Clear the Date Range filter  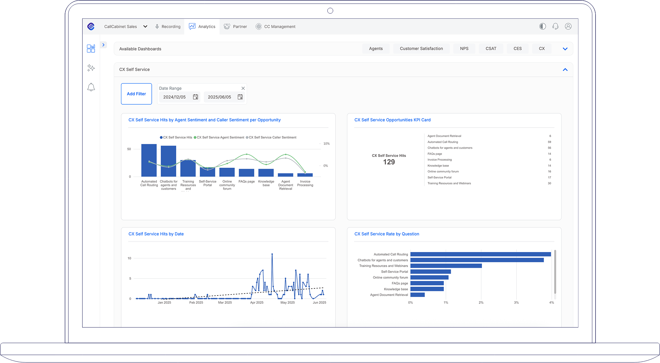[x=243, y=88]
